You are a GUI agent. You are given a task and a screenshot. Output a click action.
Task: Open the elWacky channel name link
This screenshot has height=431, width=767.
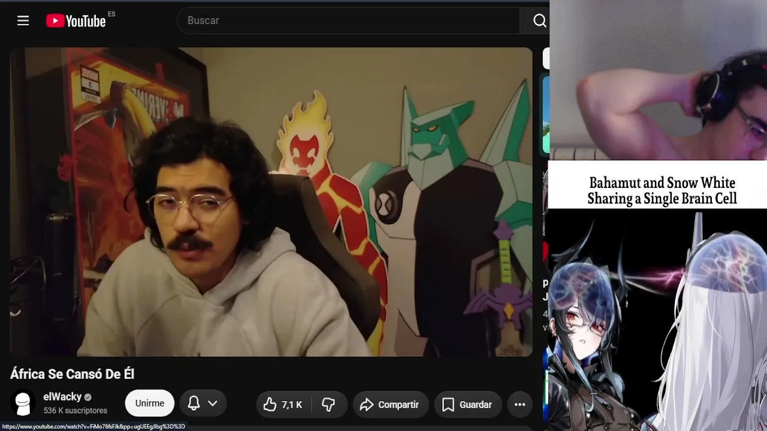62,397
